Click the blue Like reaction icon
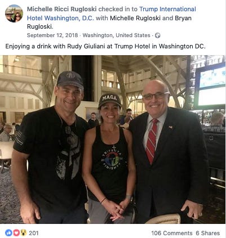Screen dimensions: 226x238 [8, 233]
